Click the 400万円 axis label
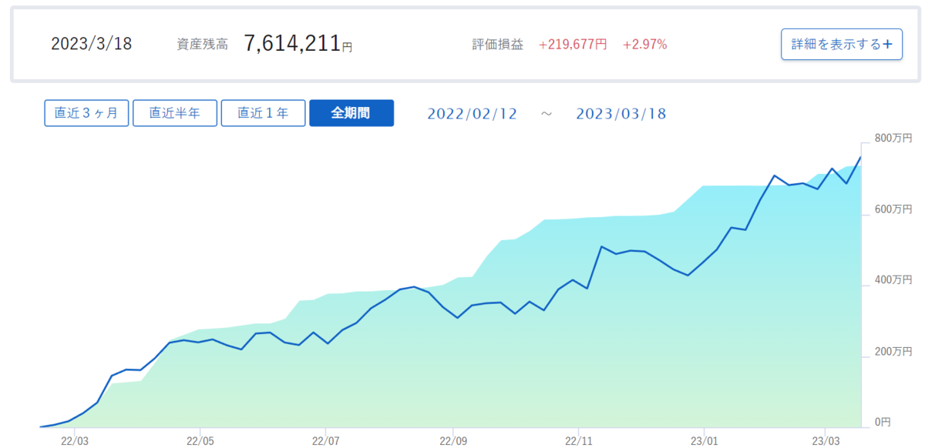 point(893,280)
